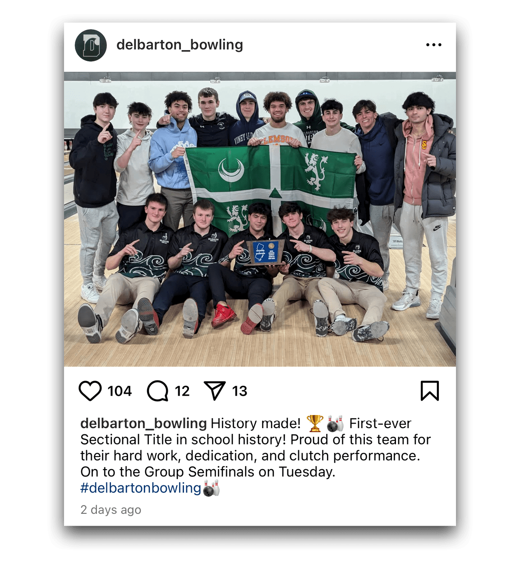Save the post with the bookmark icon
Viewport: 520px width, 581px height.
click(x=429, y=391)
